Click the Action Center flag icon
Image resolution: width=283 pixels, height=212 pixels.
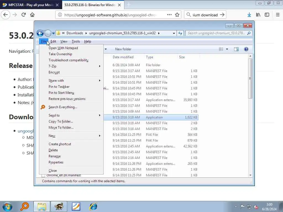[x=242, y=207]
